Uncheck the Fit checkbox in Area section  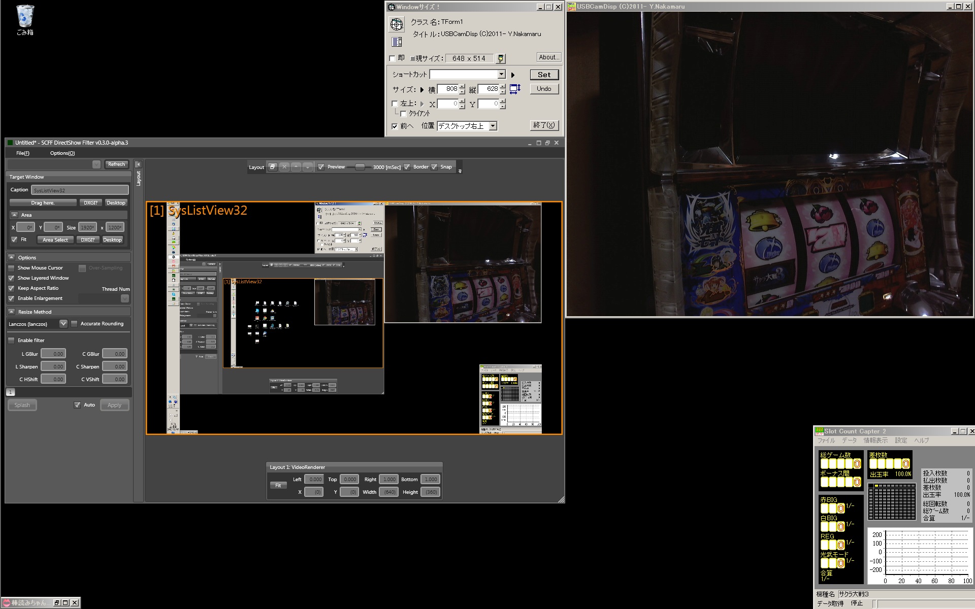pos(14,240)
